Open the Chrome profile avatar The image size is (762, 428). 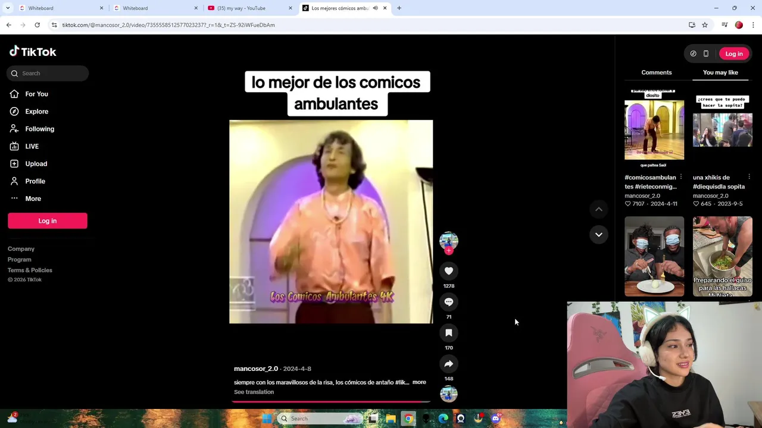pyautogui.click(x=739, y=25)
